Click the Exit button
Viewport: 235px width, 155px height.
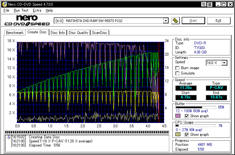coord(218,21)
